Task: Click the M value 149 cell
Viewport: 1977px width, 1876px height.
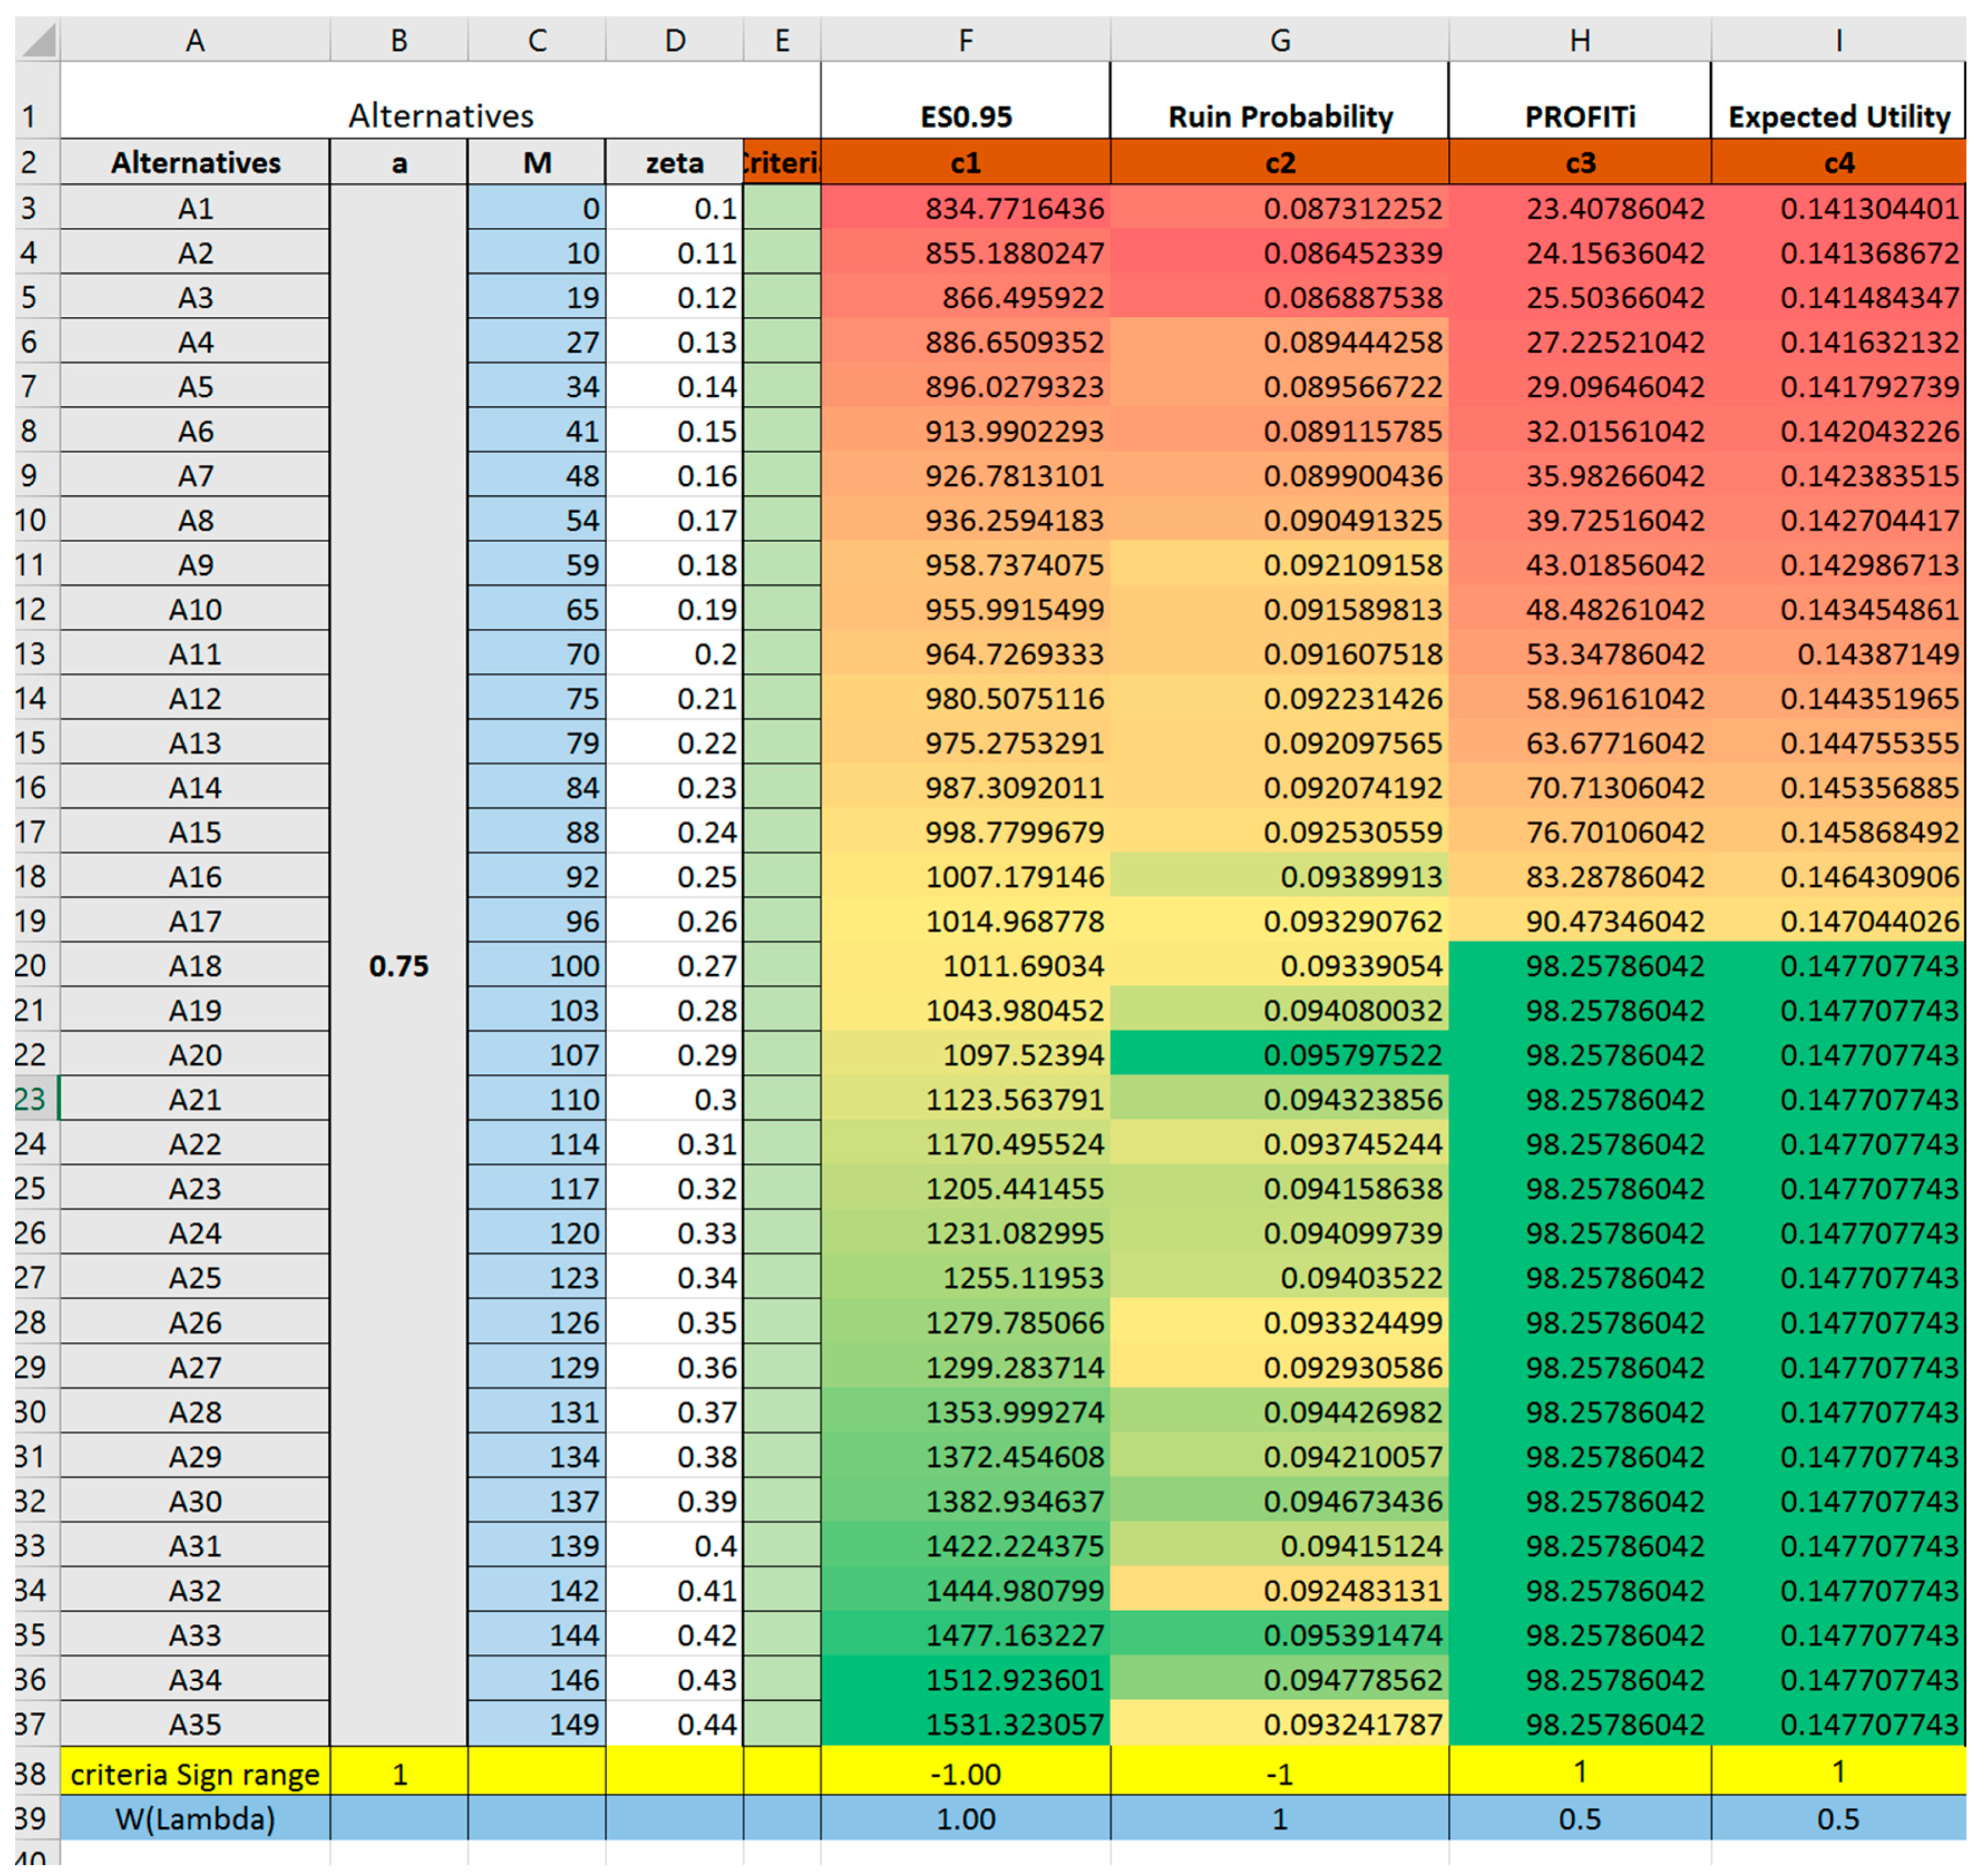Action: coord(536,1724)
